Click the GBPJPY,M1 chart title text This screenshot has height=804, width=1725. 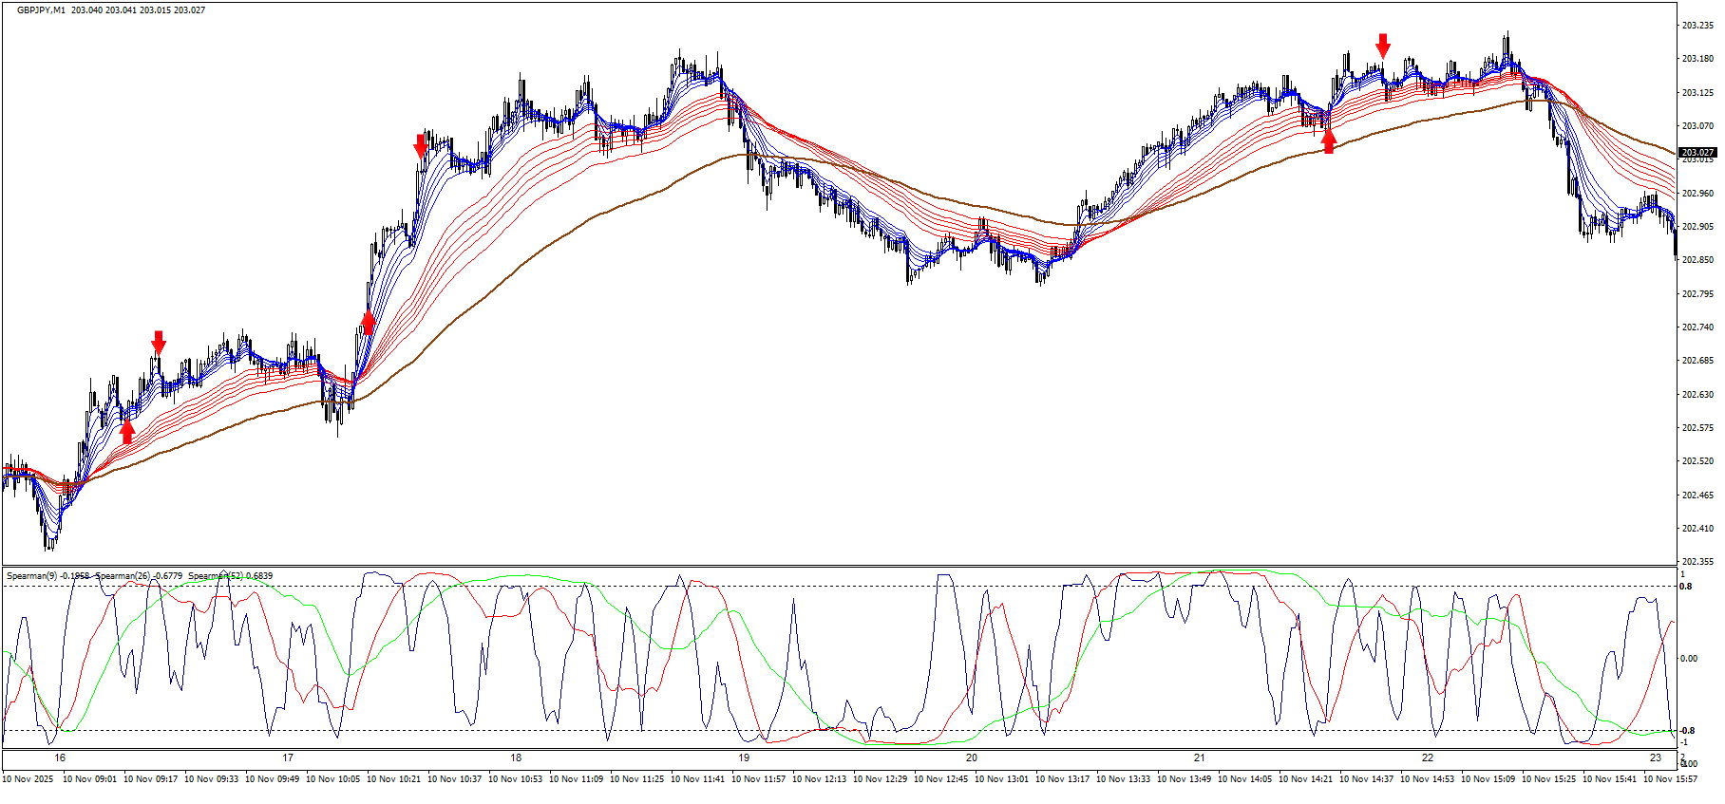[x=41, y=10]
